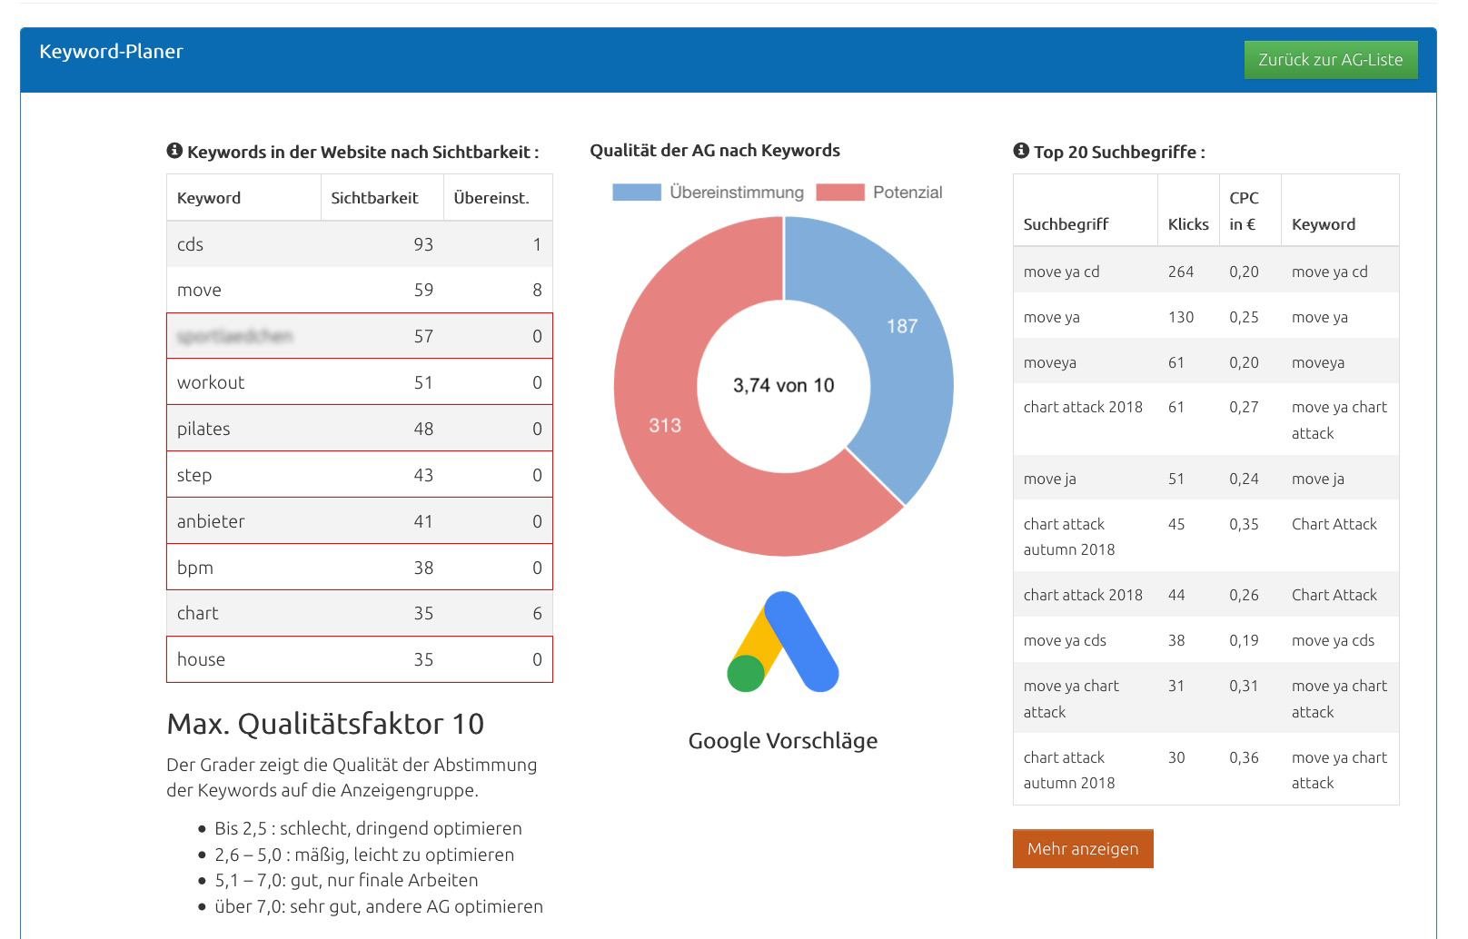This screenshot has width=1468, height=939.
Task: Select the 'bpm' keyword row
Action: (360, 568)
